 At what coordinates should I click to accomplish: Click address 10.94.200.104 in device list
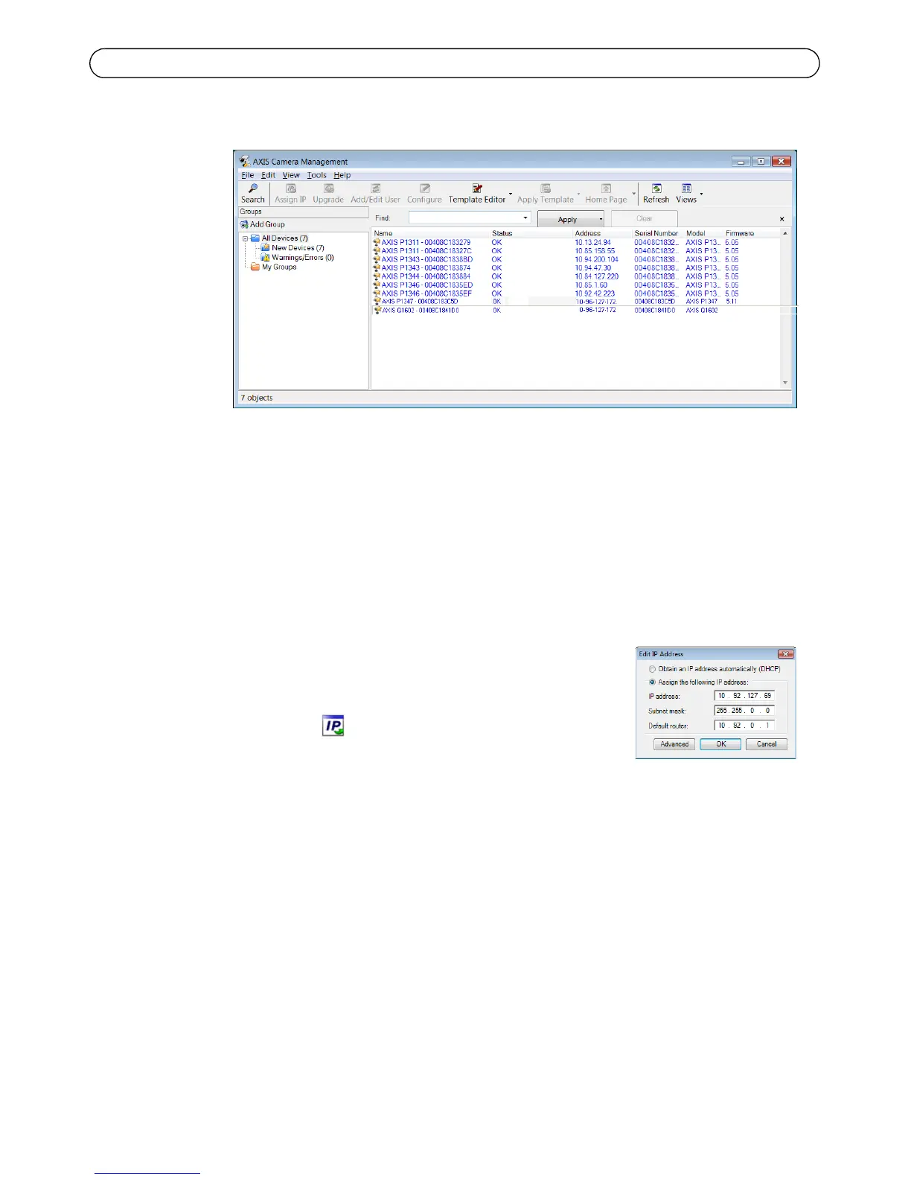pyautogui.click(x=596, y=259)
